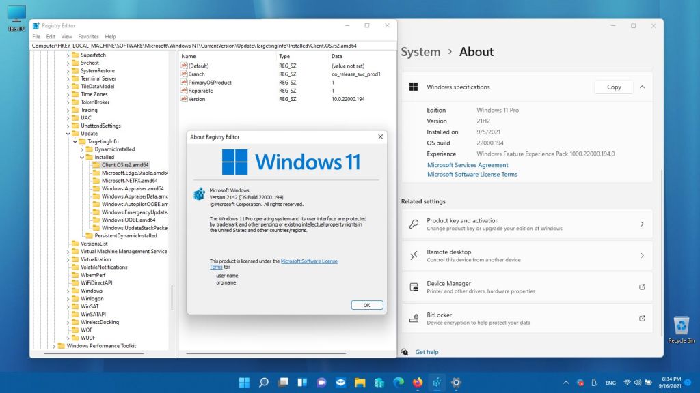Click the registry path address bar
Screen dimensions: 700x393
205,46
